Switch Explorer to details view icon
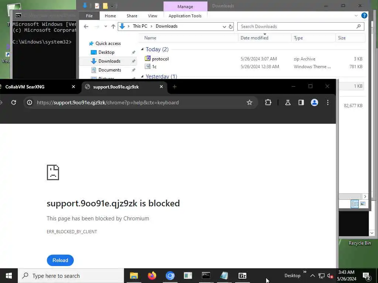The height and width of the screenshot is (283, 378). click(355, 204)
